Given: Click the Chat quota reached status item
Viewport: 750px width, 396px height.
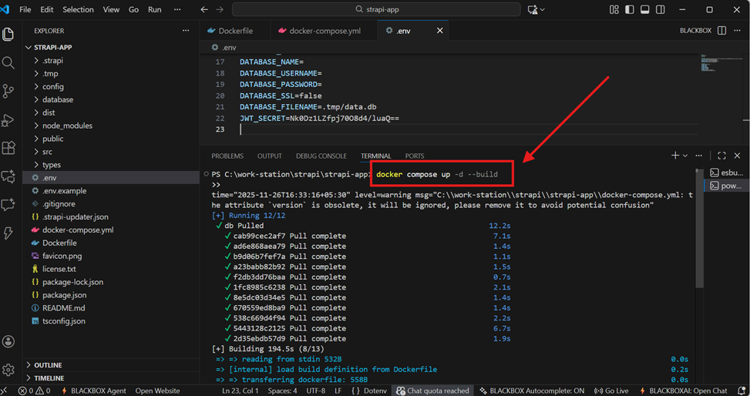Looking at the screenshot, I should pos(433,391).
